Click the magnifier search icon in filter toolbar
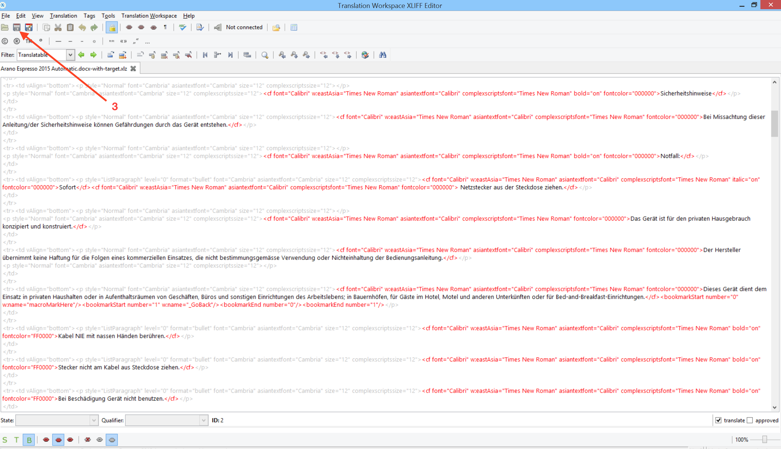The width and height of the screenshot is (781, 449). click(265, 55)
